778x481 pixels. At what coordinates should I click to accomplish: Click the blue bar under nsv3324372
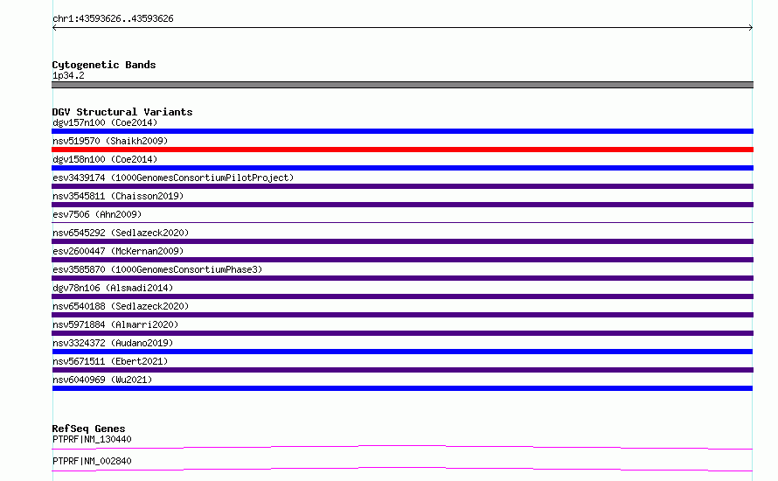pos(402,352)
